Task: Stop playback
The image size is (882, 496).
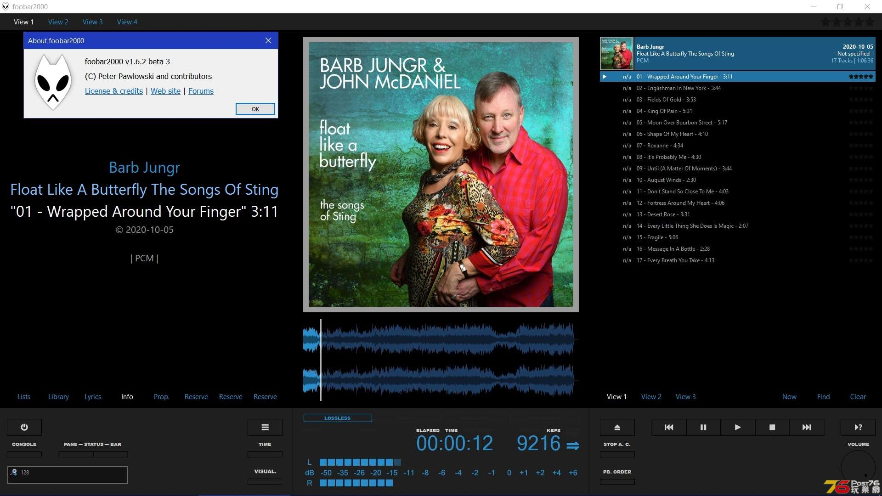Action: click(x=772, y=427)
